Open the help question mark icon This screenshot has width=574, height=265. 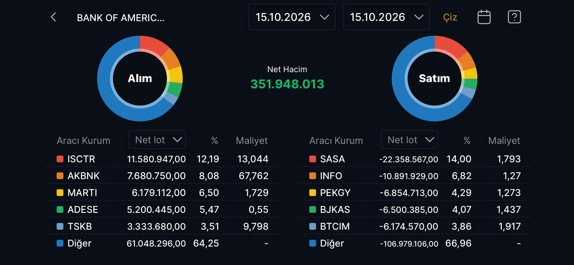click(x=514, y=17)
